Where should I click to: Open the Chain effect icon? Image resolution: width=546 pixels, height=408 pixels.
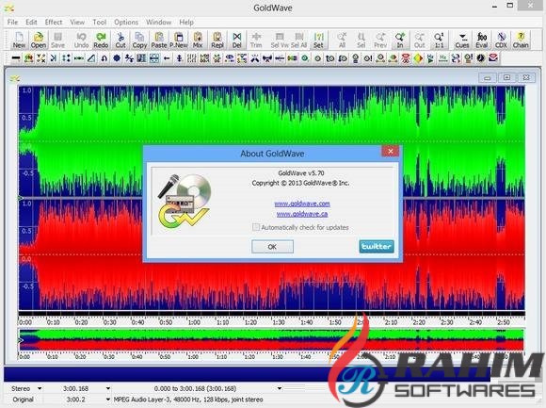click(521, 41)
